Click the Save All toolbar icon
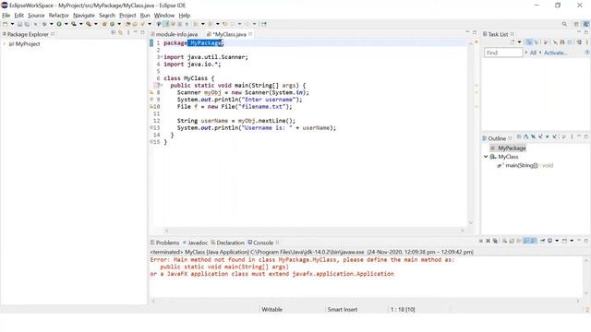The width and height of the screenshot is (591, 332). [27, 24]
